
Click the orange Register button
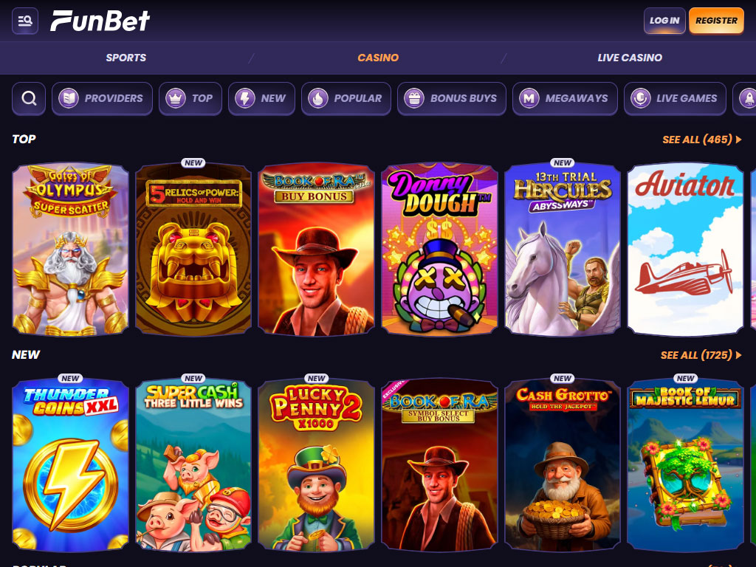pyautogui.click(x=716, y=21)
